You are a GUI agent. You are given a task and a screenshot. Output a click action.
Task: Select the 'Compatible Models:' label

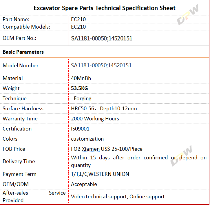pos(26,27)
